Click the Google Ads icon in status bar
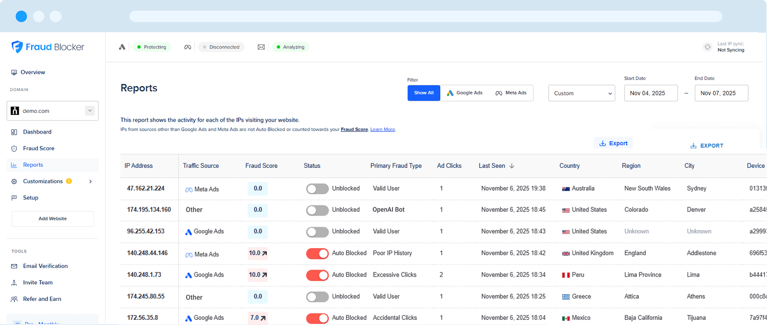767x325 pixels. click(122, 47)
